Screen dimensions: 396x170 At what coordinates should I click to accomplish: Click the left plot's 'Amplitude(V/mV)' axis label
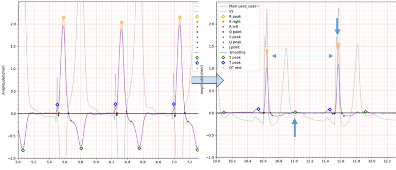[x=3, y=80]
